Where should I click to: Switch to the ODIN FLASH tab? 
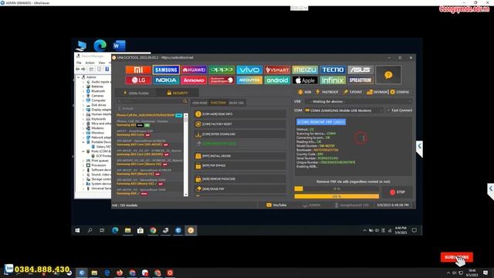136,93
